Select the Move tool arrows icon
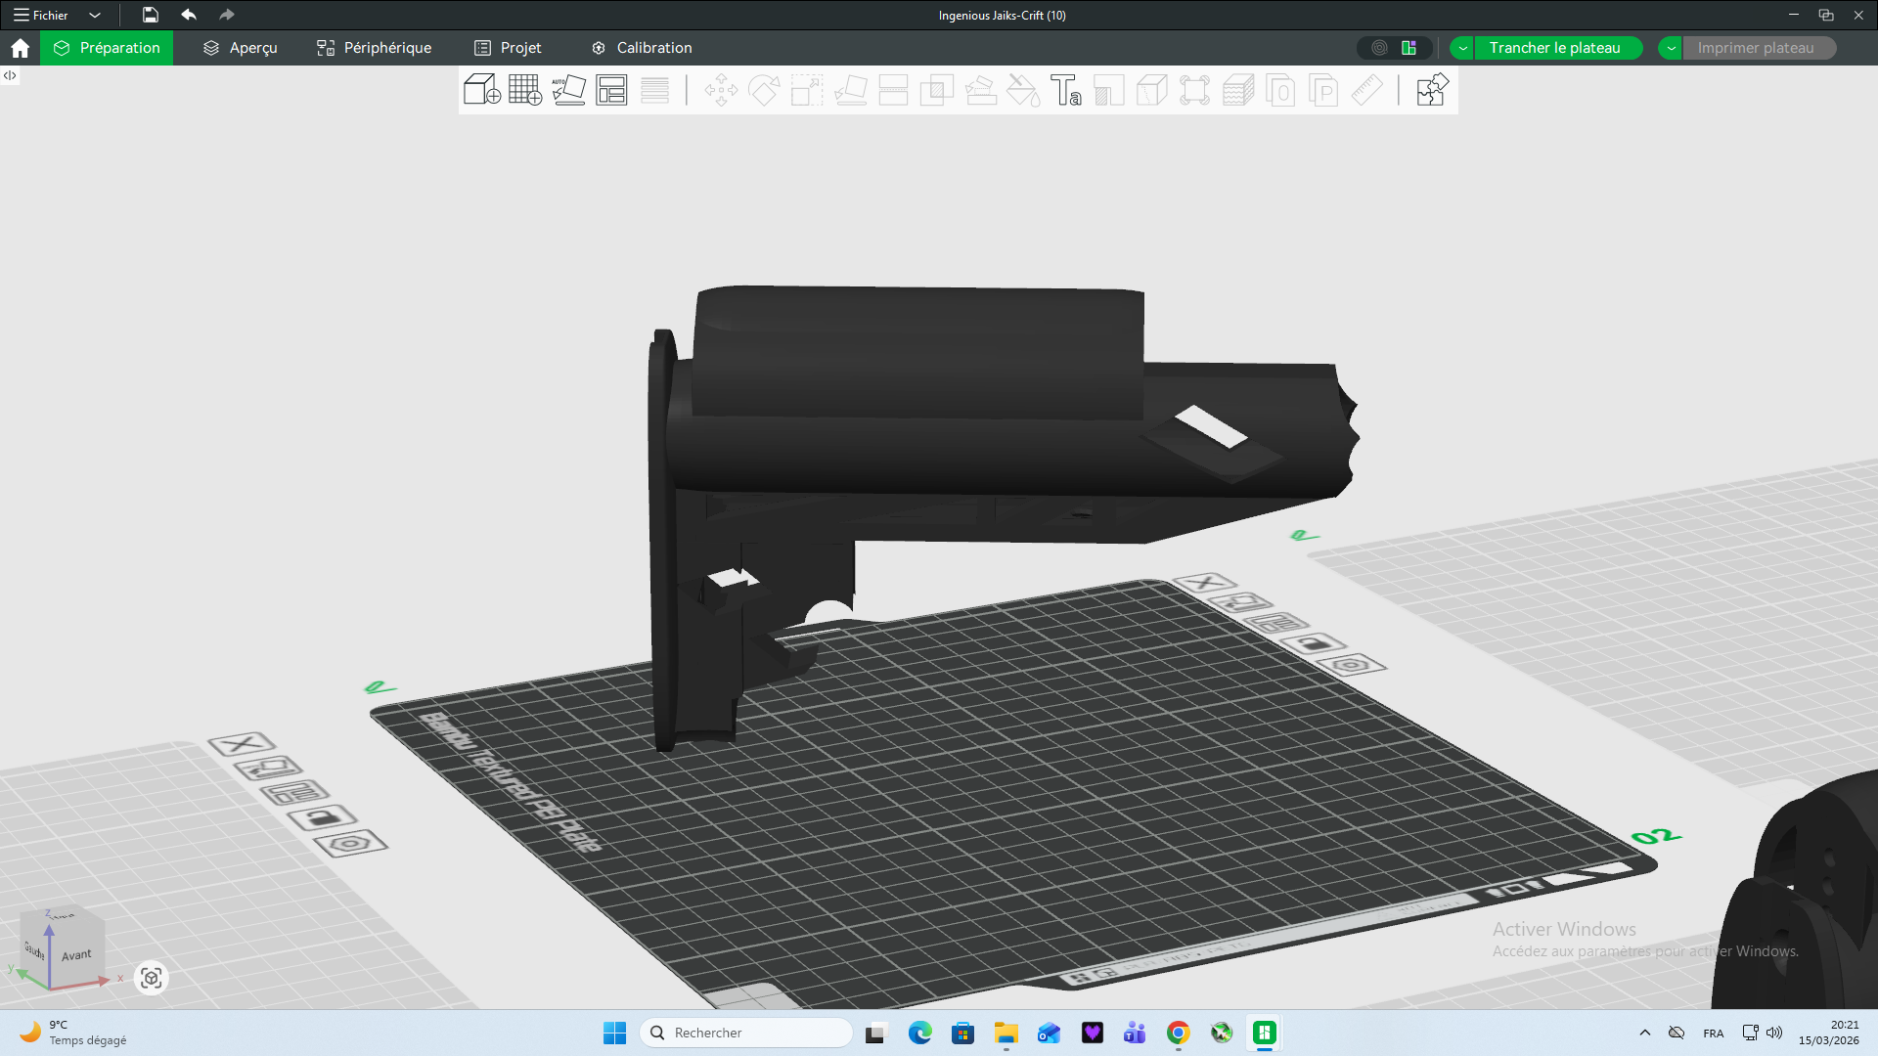 tap(721, 90)
